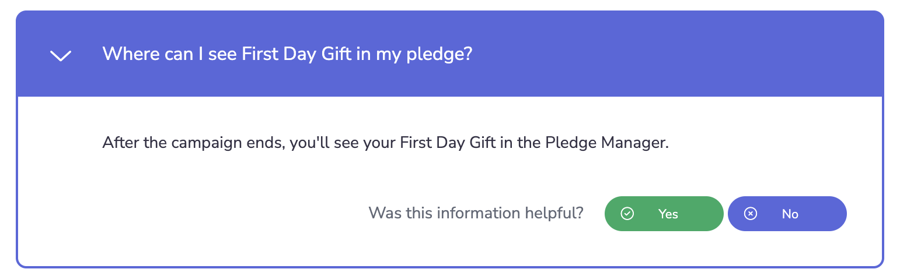Mark the answer as helpful with Yes
Viewport: 900px width, 276px height.
click(664, 214)
